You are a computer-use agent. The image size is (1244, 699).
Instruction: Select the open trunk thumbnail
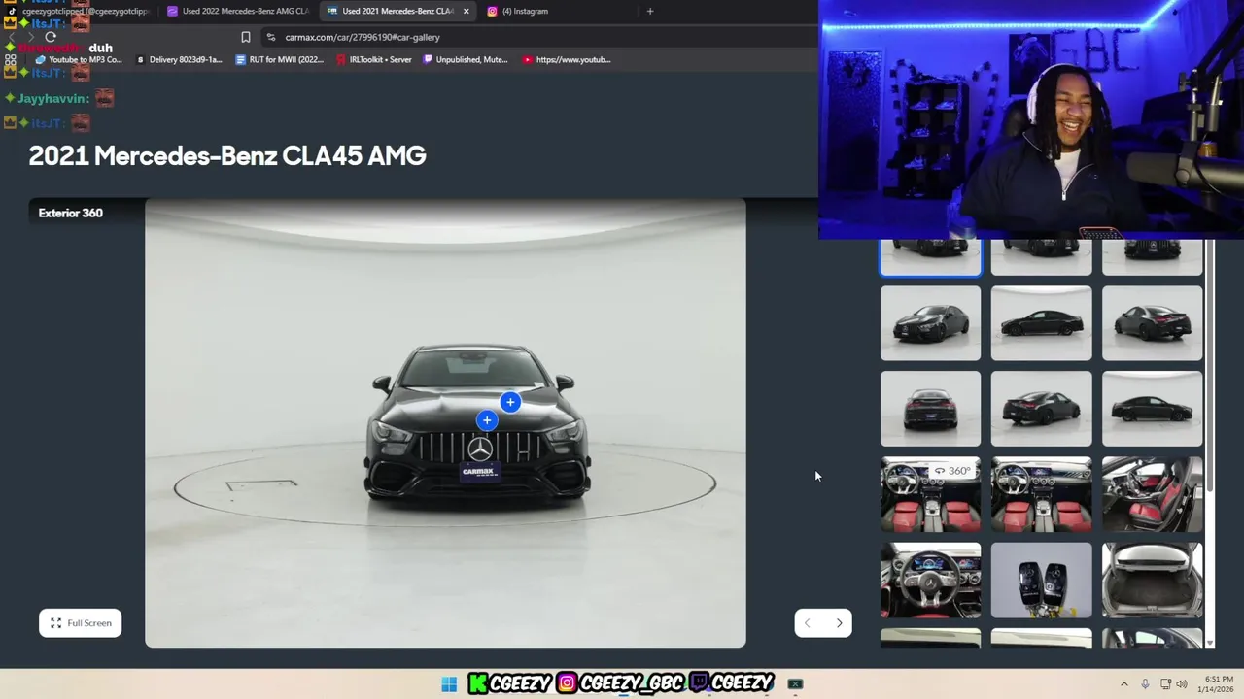click(1153, 580)
